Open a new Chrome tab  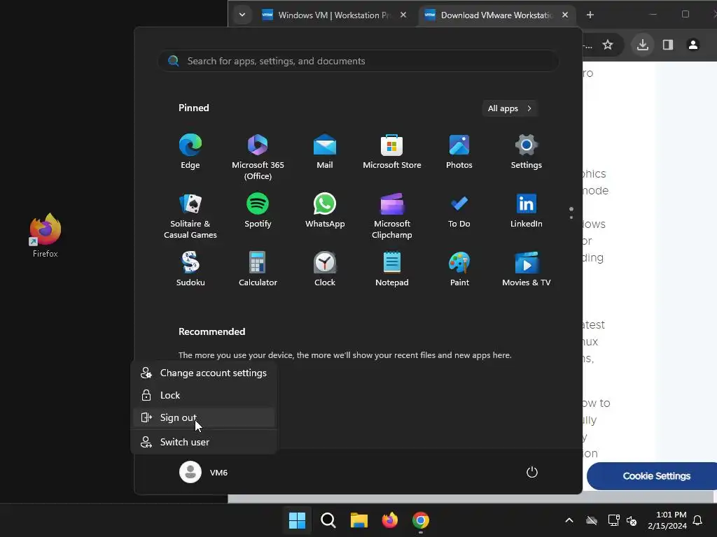590,15
